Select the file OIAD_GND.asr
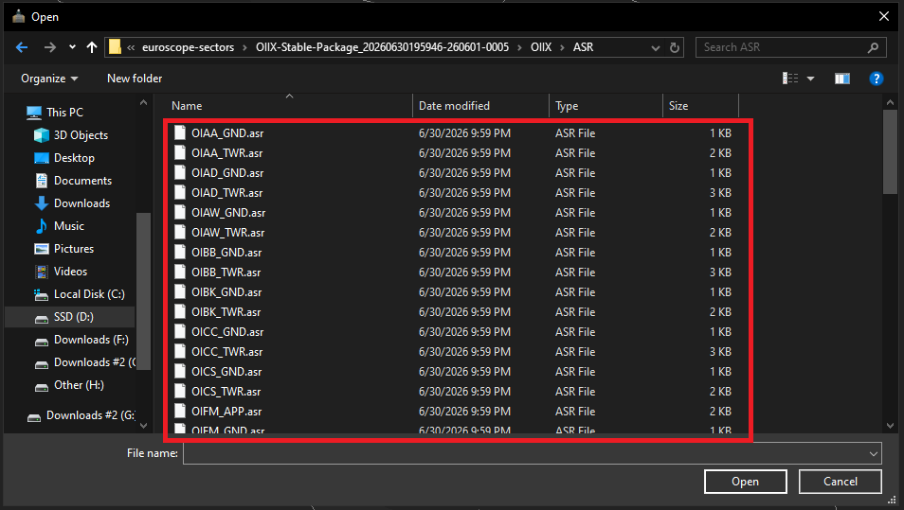This screenshot has height=510, width=904. (x=227, y=173)
